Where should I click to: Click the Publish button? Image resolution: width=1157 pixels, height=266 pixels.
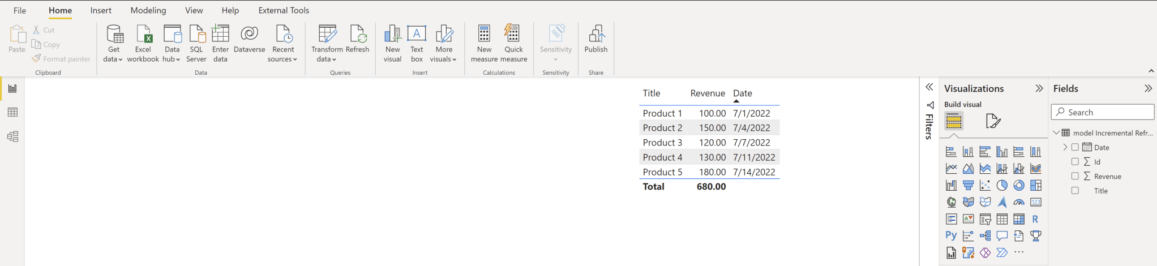(x=596, y=39)
